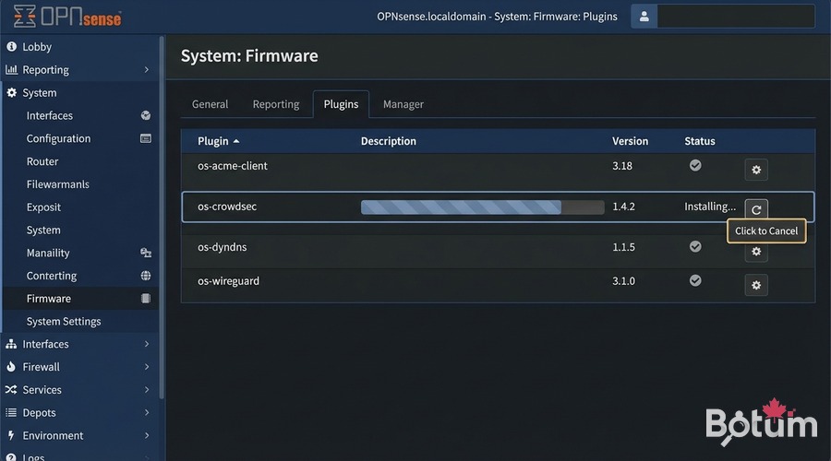This screenshot has width=831, height=461.
Task: Click the Status column header
Action: click(x=700, y=141)
